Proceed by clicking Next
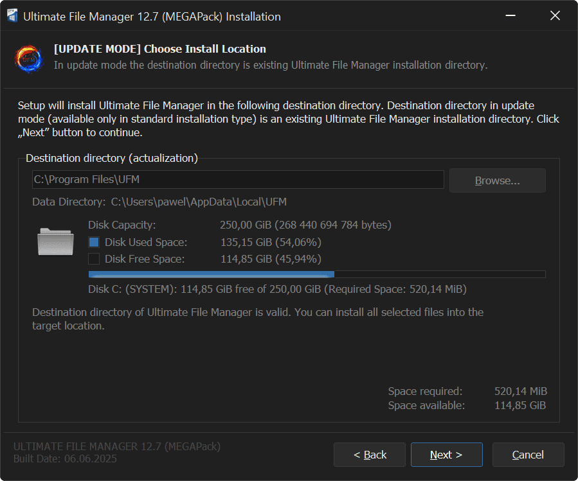This screenshot has width=578, height=481. click(446, 455)
